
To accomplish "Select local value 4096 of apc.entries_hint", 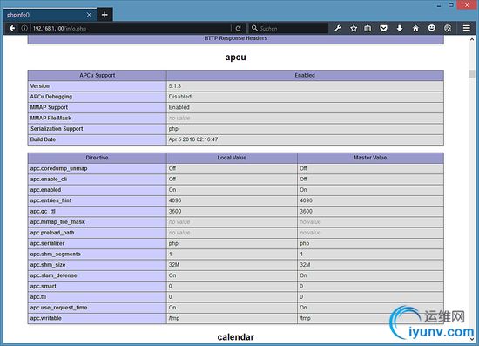I will tap(175, 200).
